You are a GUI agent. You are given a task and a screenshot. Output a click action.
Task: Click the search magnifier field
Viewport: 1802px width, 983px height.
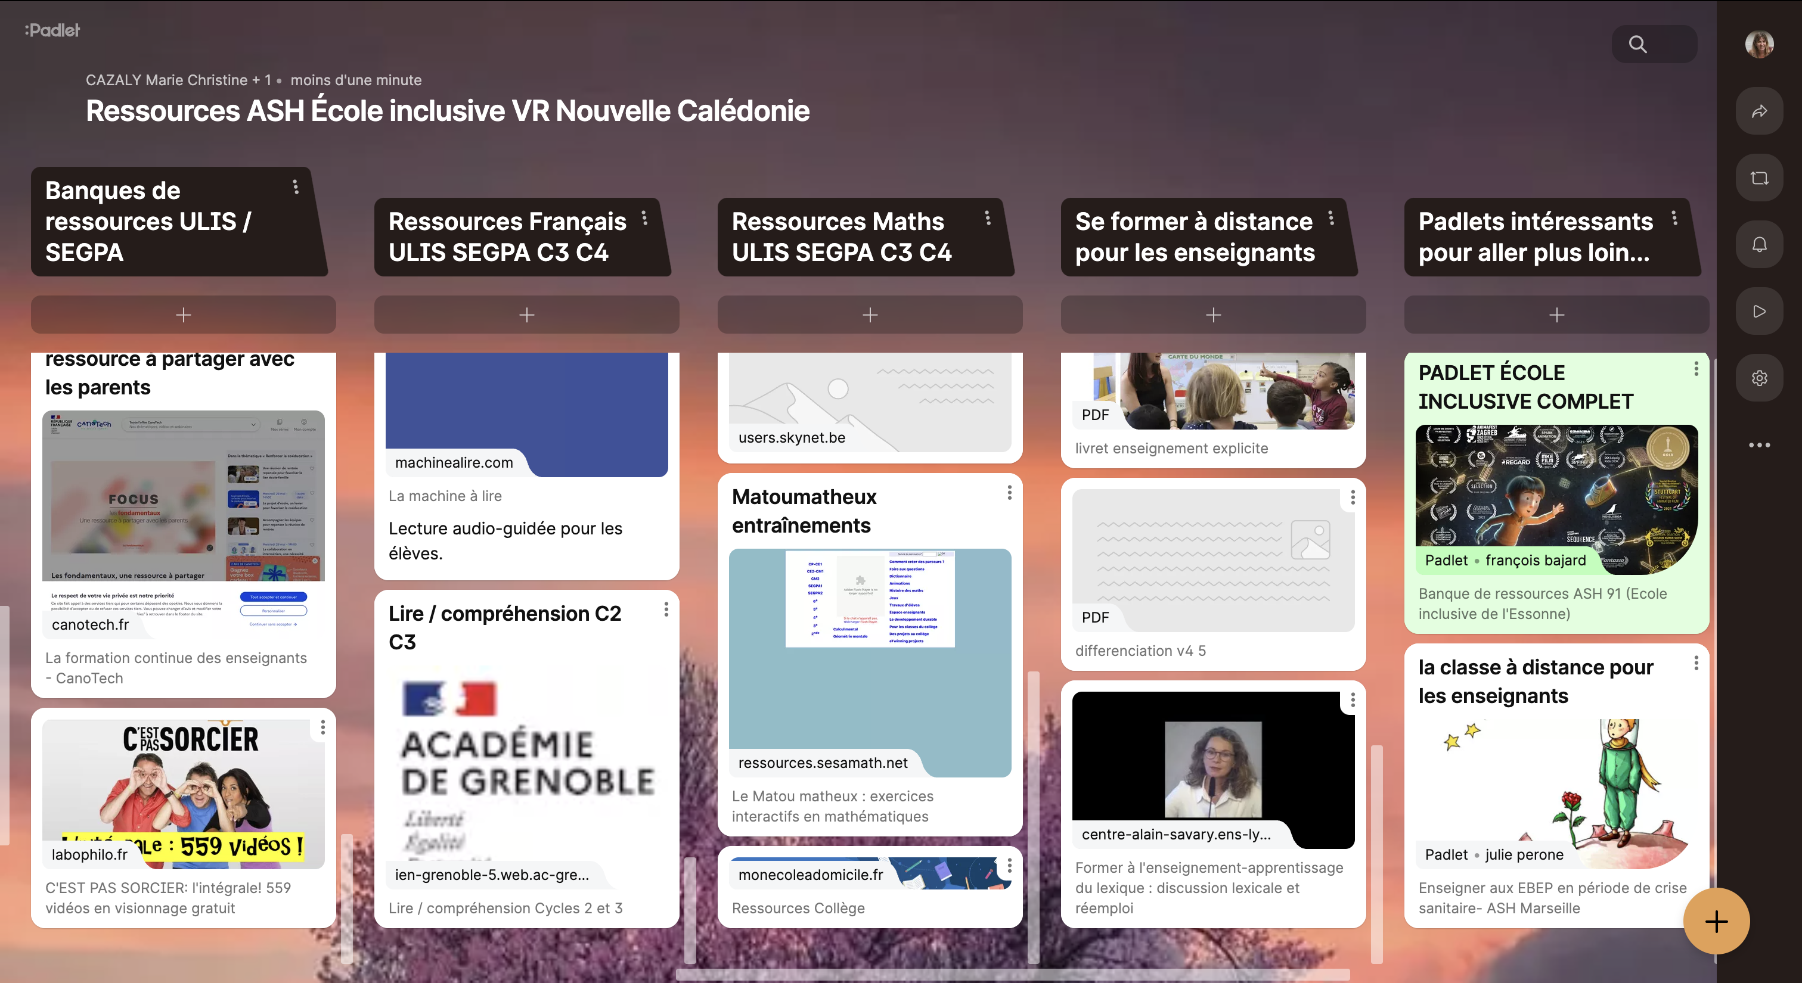coord(1653,45)
